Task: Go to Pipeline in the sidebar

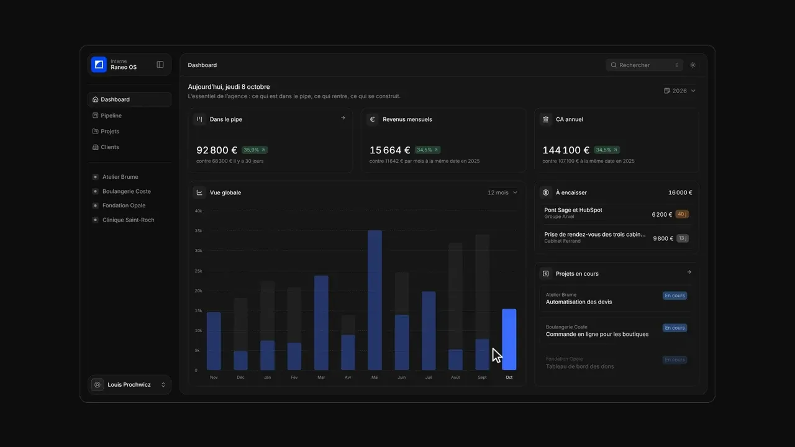Action: [129, 115]
